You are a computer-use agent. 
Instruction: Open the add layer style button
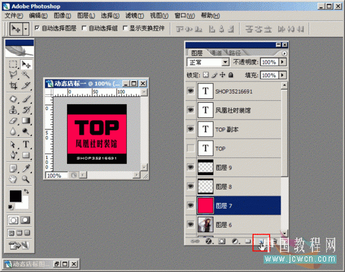(x=208, y=241)
